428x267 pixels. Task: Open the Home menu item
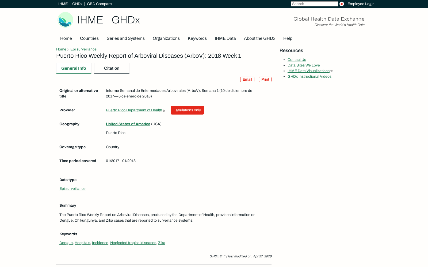[x=66, y=38]
